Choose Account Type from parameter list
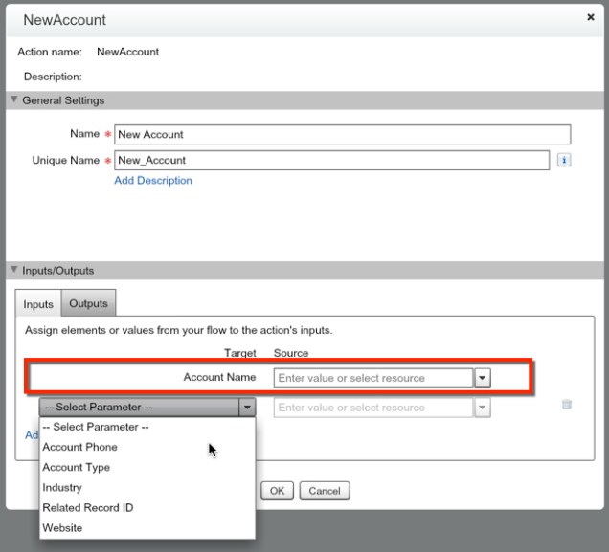Screen dimensions: 609x552 tap(77, 467)
